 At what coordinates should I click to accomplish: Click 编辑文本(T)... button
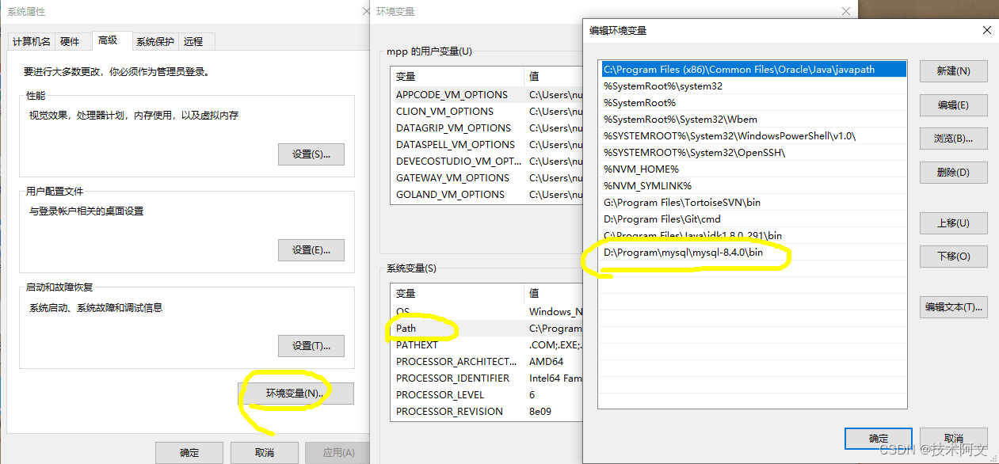(953, 306)
